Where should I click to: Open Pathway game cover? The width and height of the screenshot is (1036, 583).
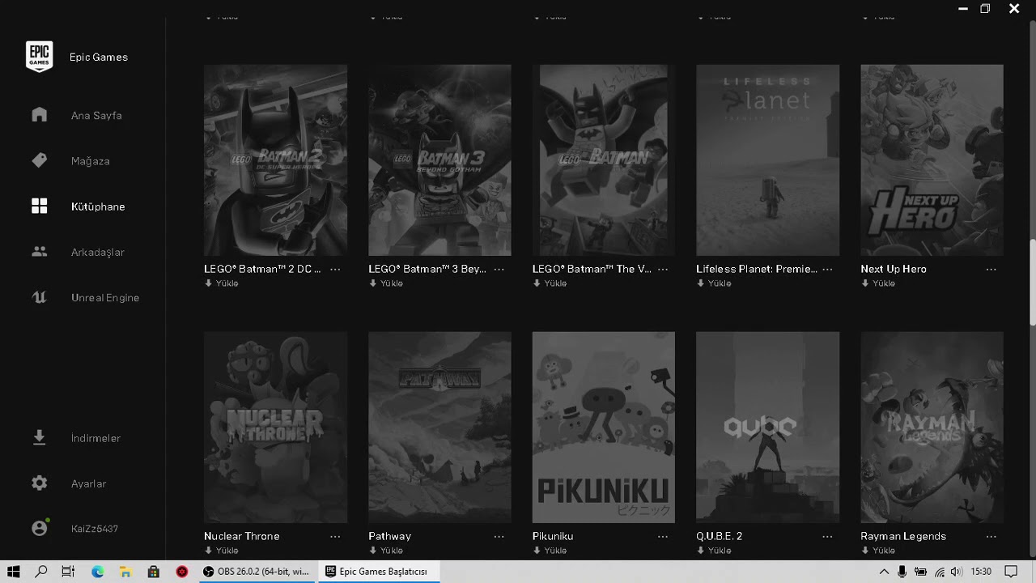point(439,428)
